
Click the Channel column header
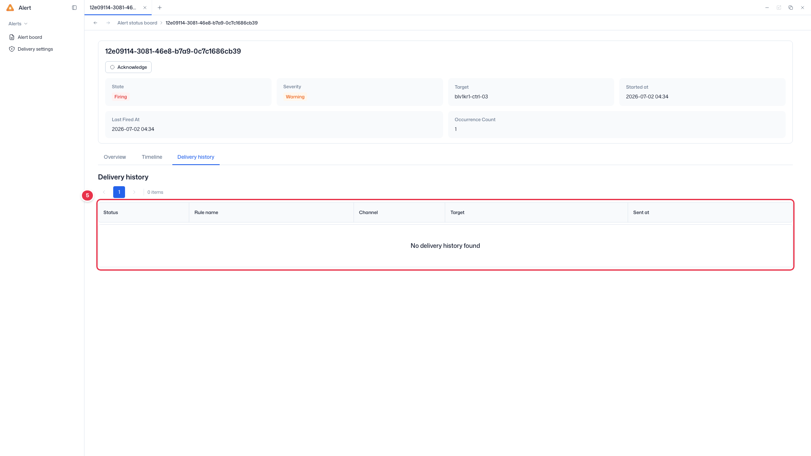399,212
